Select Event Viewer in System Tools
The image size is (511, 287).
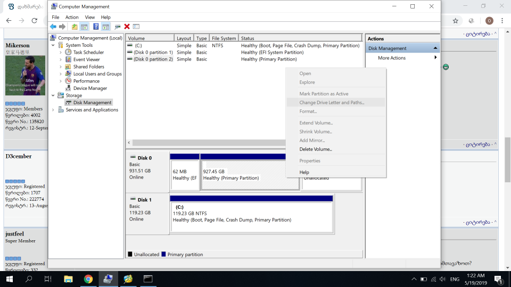pyautogui.click(x=86, y=60)
